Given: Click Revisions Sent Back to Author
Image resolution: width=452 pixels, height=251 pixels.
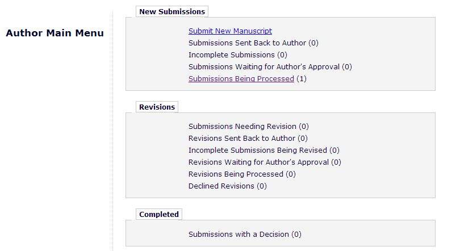Looking at the screenshot, I should tap(242, 139).
